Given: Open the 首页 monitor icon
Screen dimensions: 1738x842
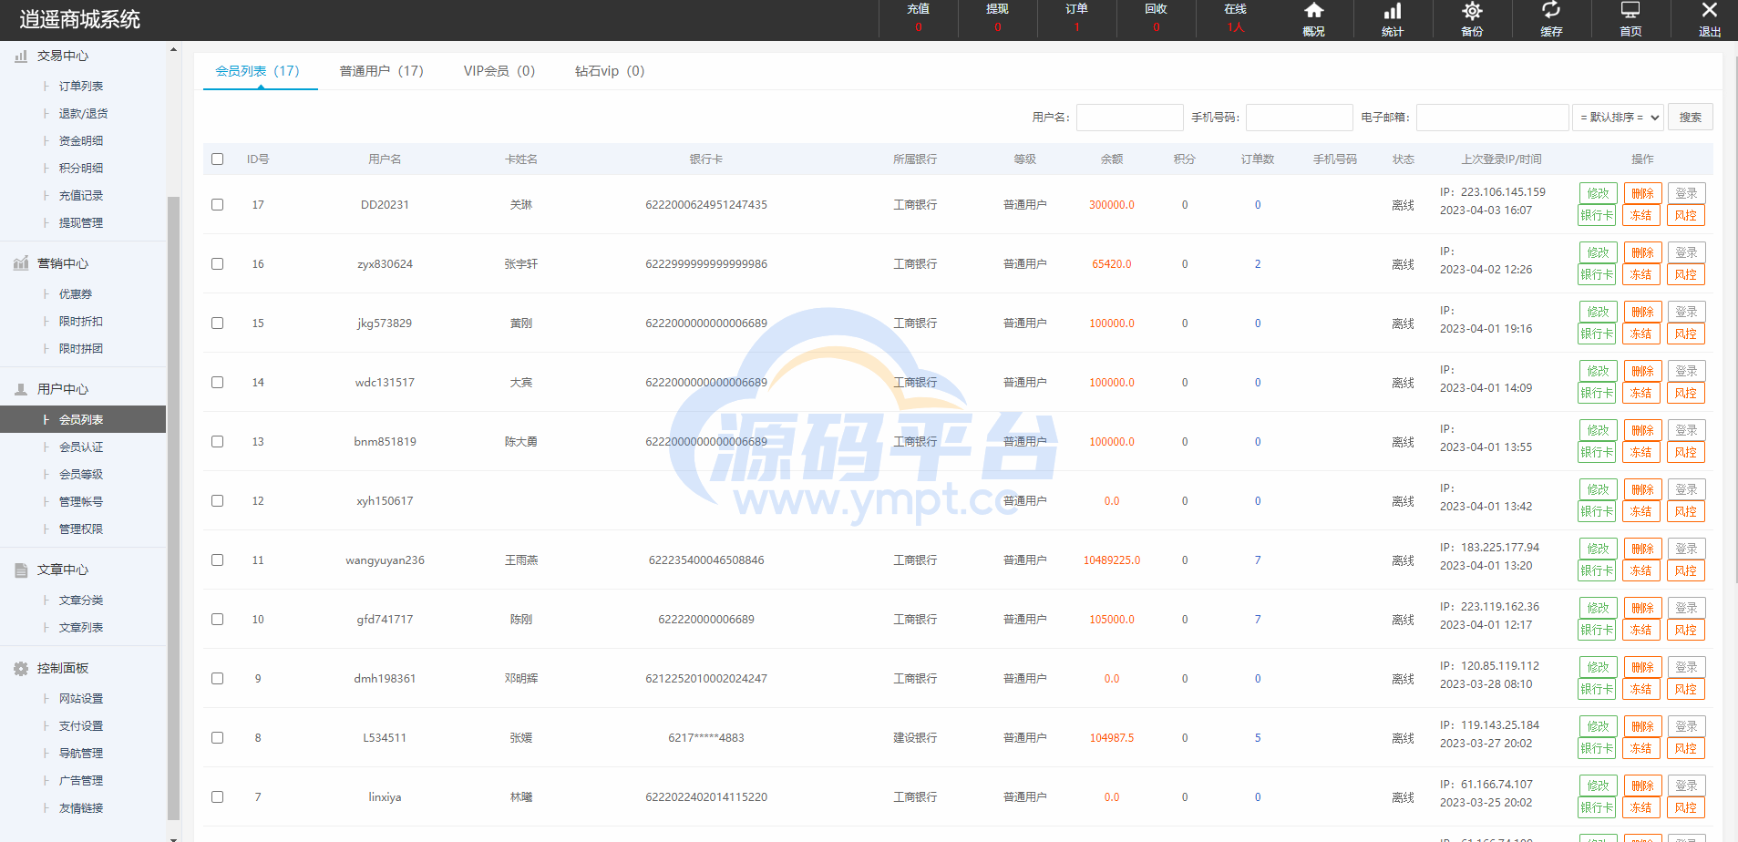Looking at the screenshot, I should [x=1630, y=11].
